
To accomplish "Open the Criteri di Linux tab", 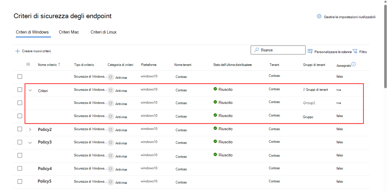I will point(103,32).
